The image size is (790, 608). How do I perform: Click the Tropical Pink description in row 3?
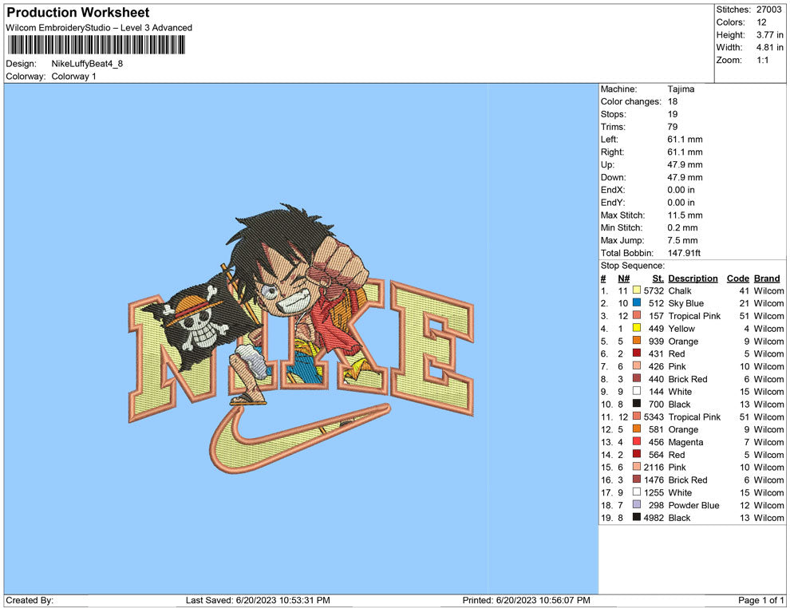pyautogui.click(x=694, y=316)
